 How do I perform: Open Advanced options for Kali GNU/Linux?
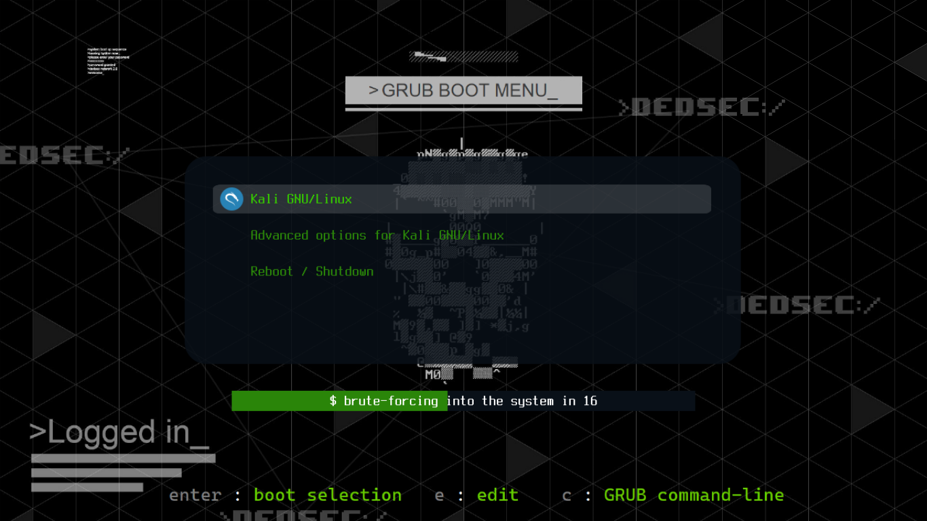pos(377,235)
